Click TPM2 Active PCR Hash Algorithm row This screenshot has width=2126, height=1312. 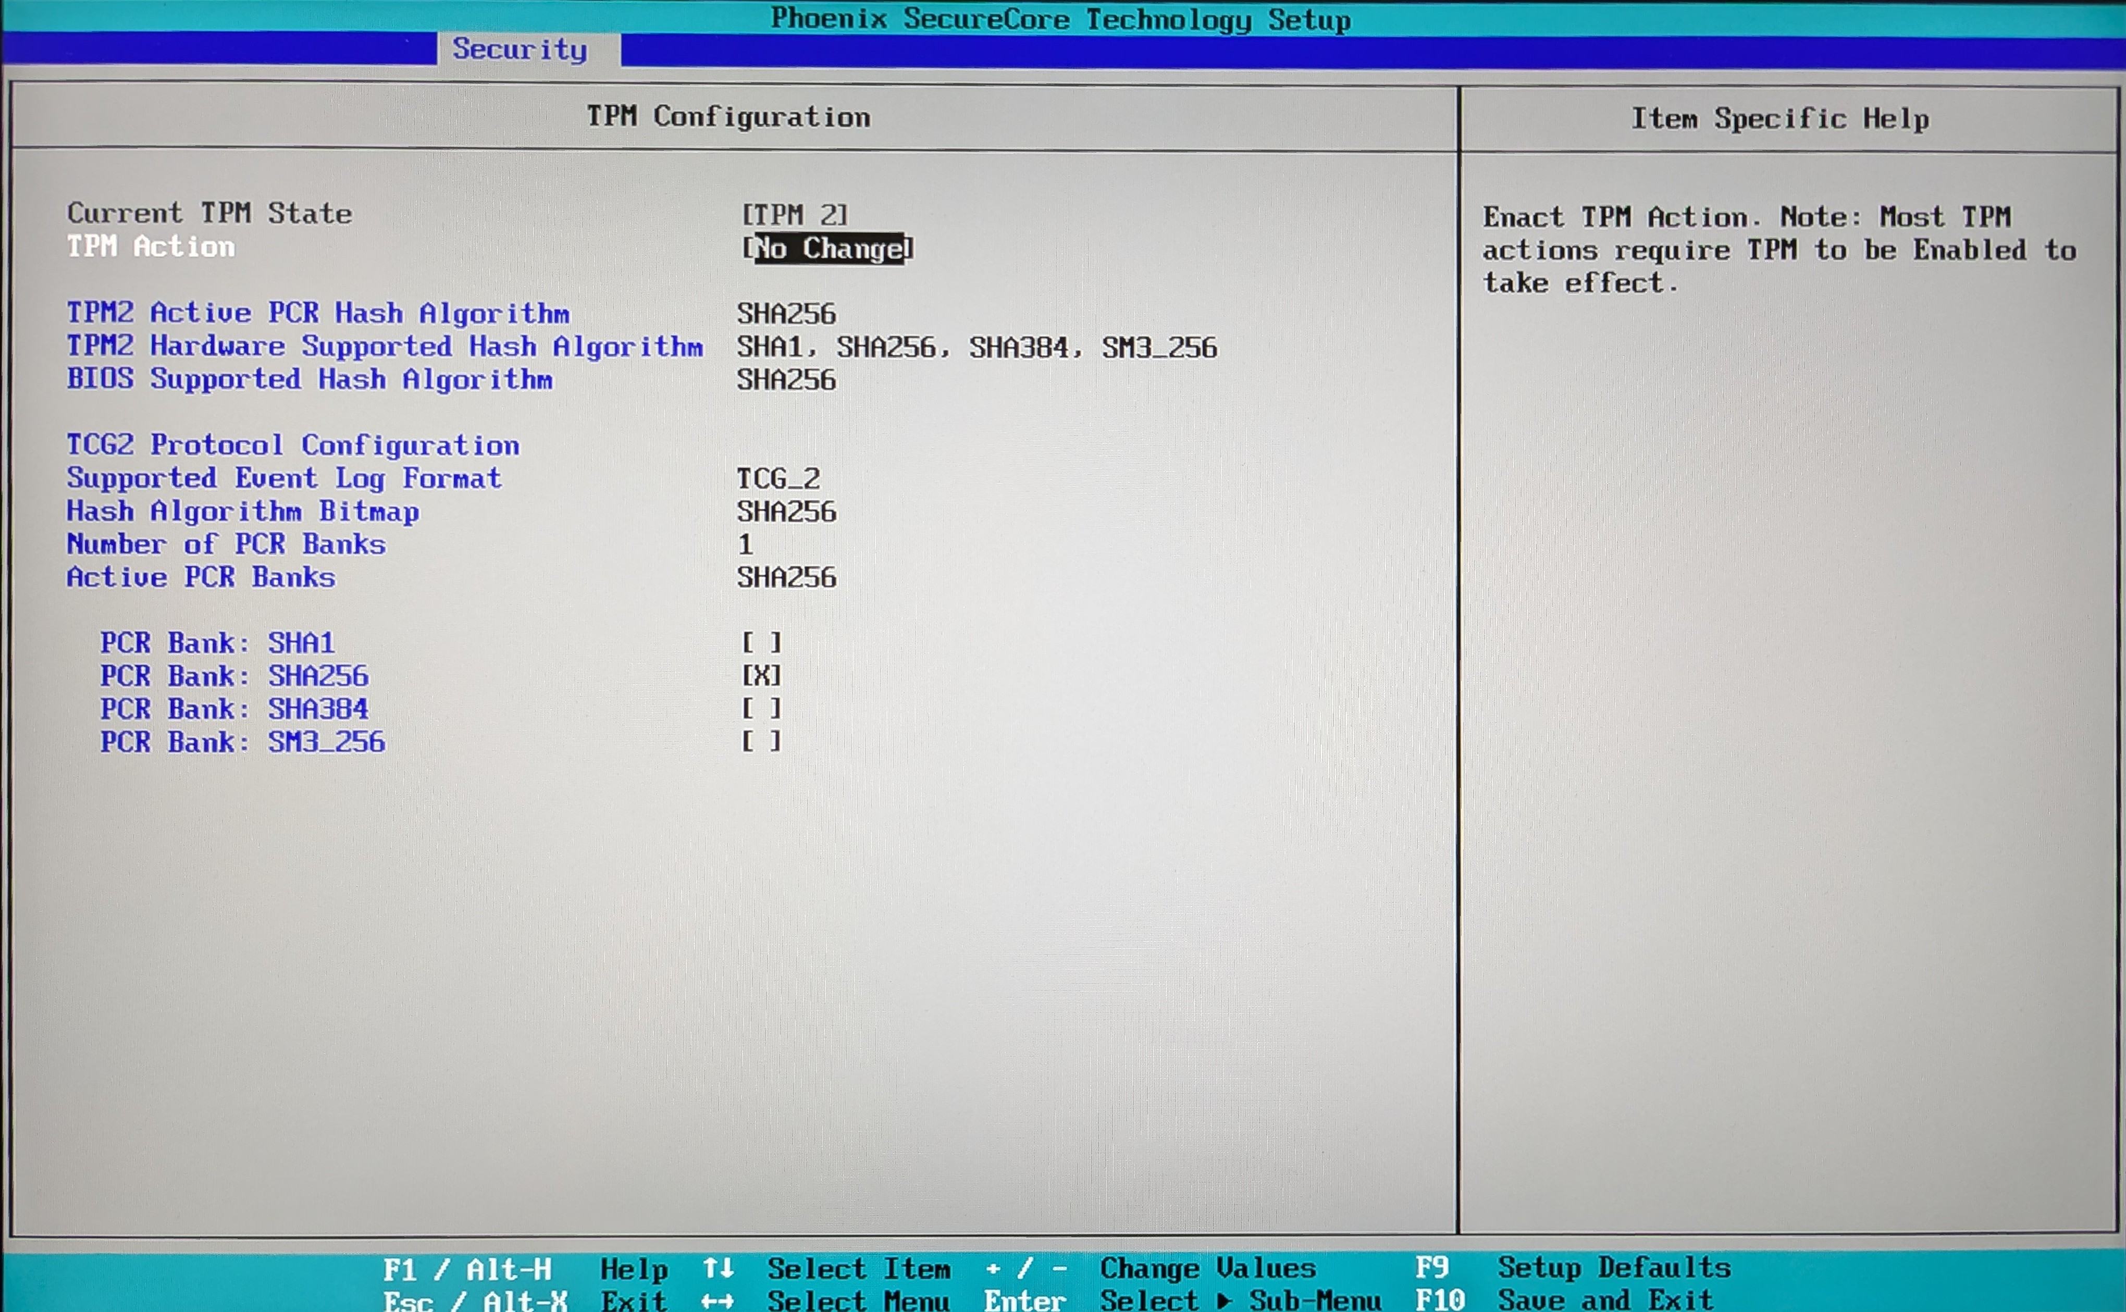318,313
